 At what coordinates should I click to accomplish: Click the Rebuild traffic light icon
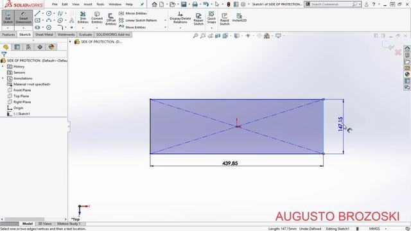tap(229, 4)
